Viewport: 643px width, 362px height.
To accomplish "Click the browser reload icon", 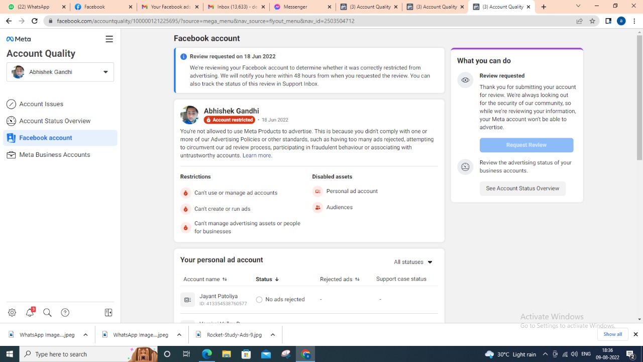I will click(x=34, y=21).
